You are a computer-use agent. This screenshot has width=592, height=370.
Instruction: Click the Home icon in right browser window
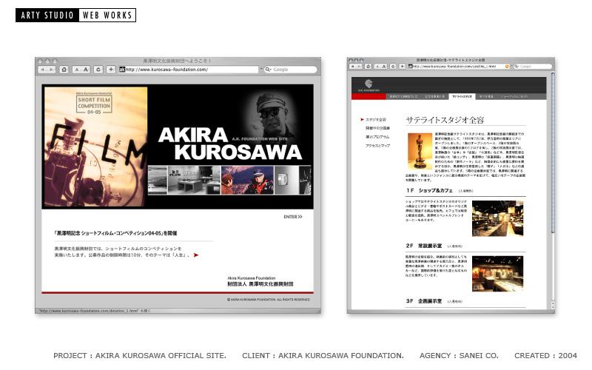click(x=368, y=66)
